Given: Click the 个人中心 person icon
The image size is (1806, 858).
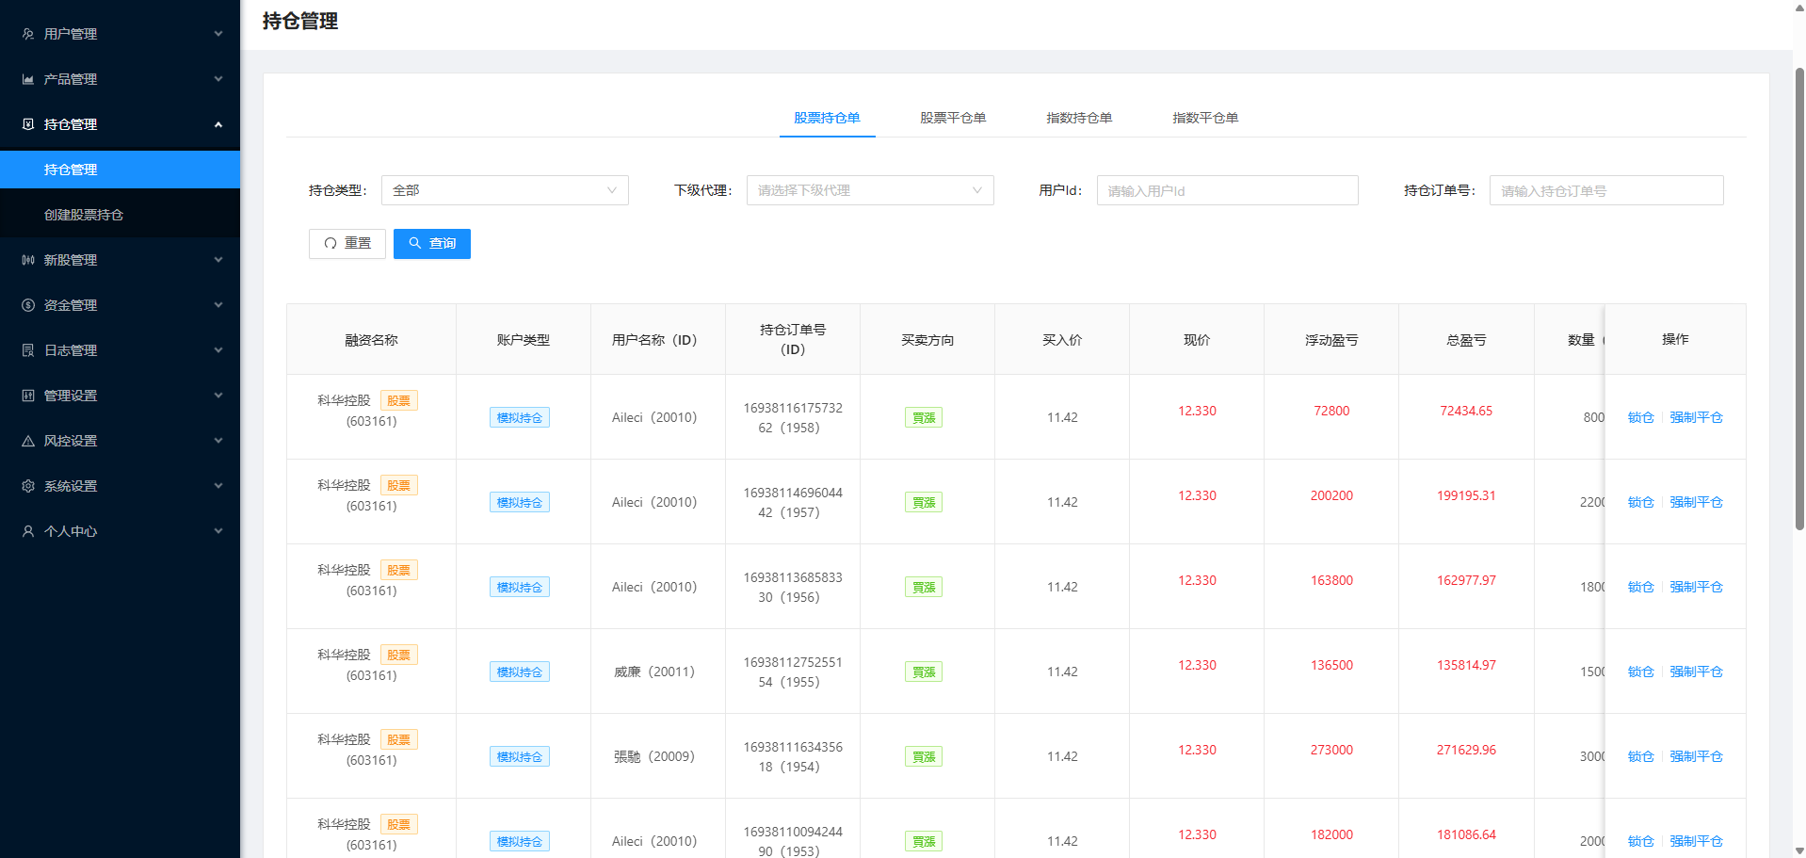Looking at the screenshot, I should 28,531.
